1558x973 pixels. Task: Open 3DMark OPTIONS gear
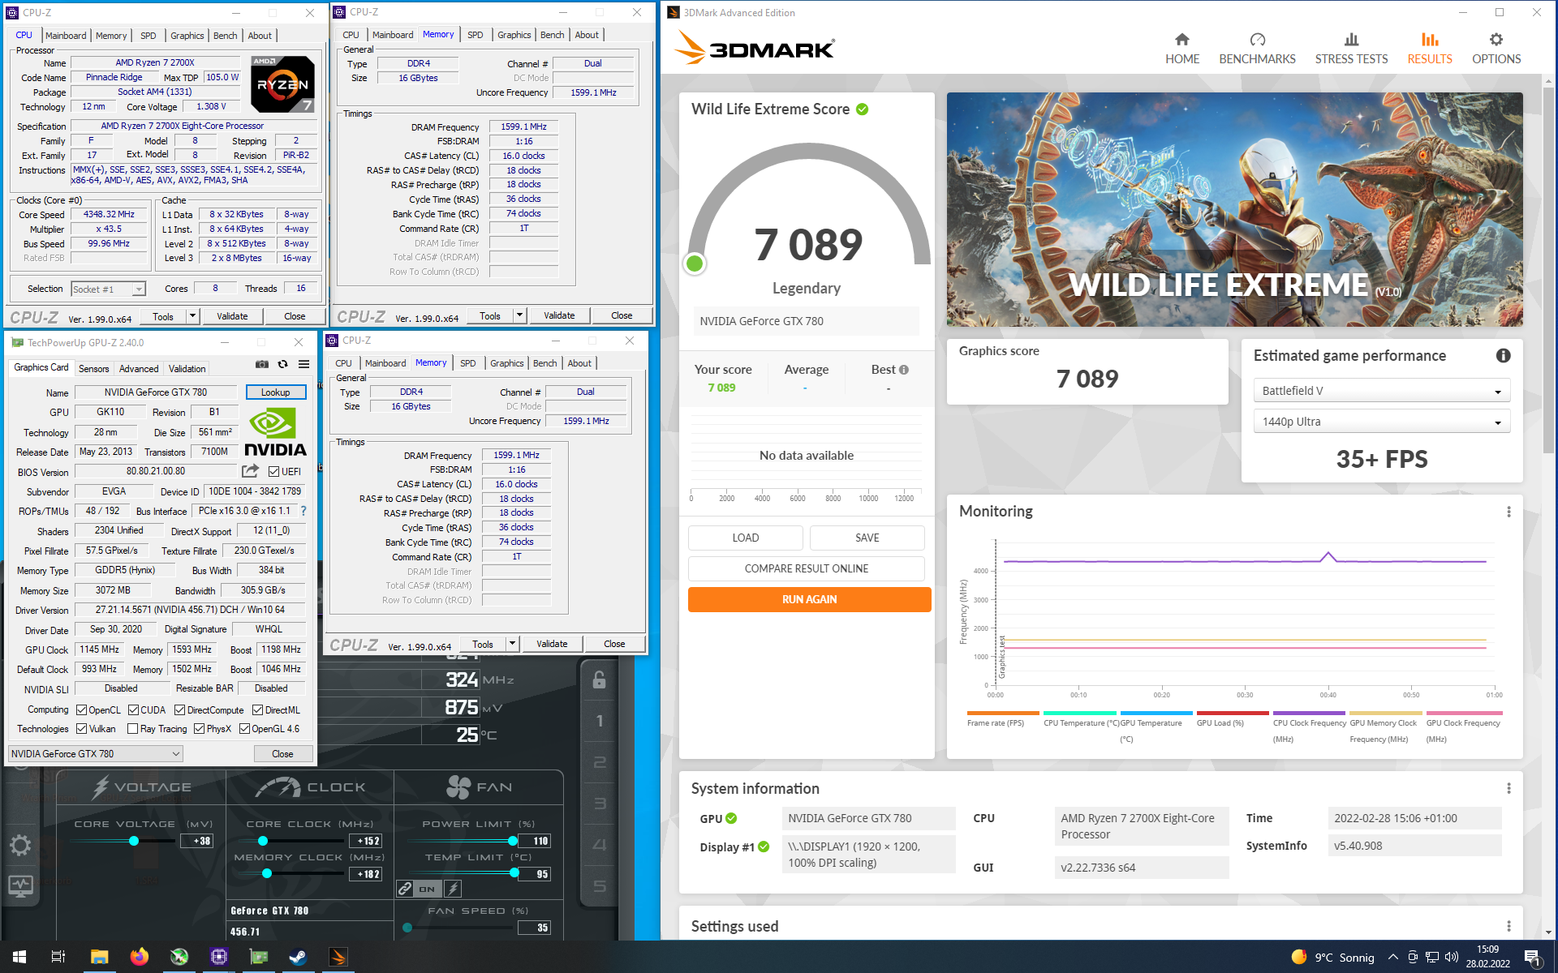click(1496, 49)
